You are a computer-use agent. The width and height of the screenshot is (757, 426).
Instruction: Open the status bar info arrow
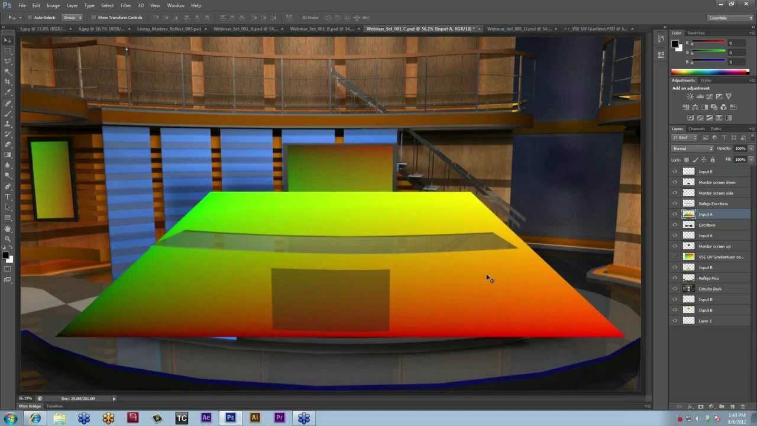point(114,399)
